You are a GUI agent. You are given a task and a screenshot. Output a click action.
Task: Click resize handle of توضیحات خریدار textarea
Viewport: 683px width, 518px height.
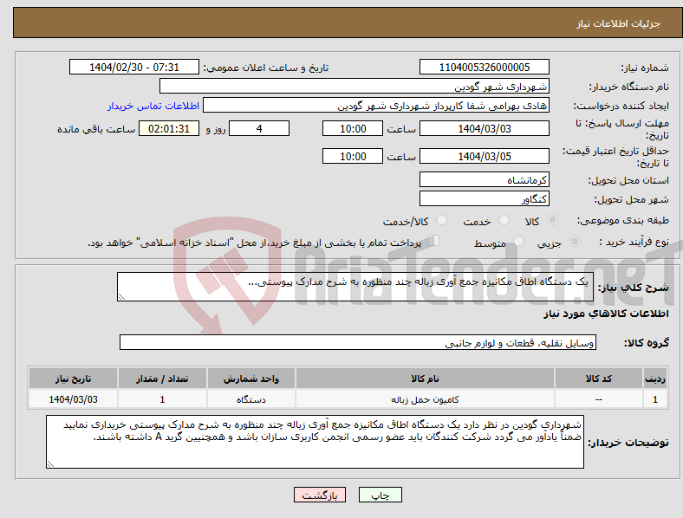point(50,464)
